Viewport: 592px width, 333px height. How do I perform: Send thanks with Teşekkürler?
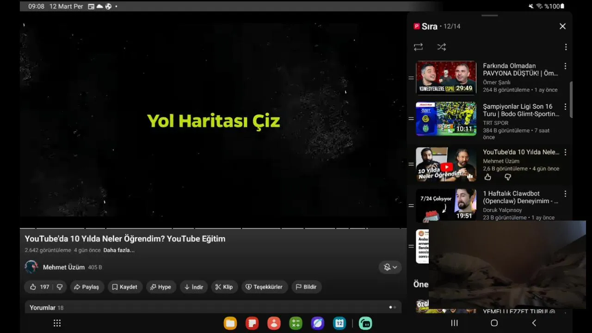coord(265,287)
